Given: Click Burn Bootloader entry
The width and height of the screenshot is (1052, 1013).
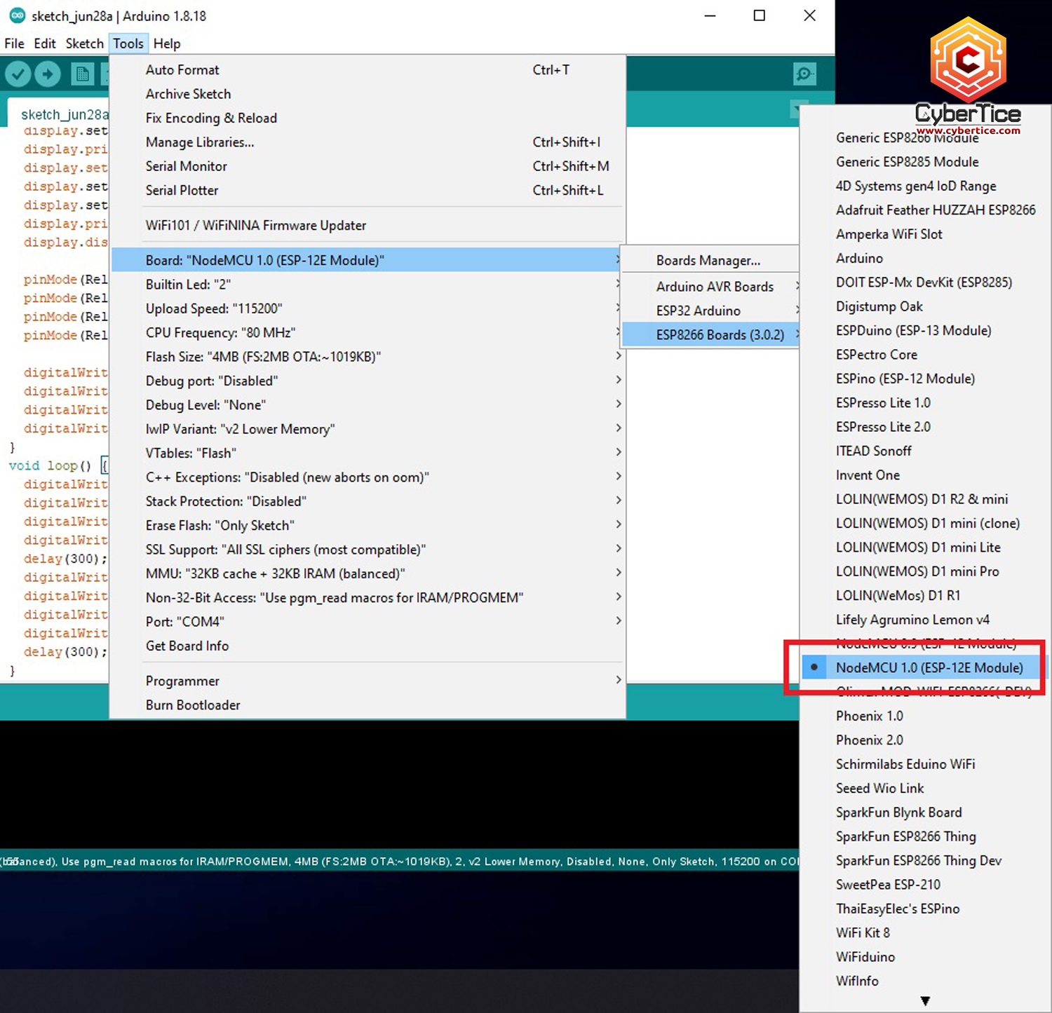Looking at the screenshot, I should [x=193, y=705].
